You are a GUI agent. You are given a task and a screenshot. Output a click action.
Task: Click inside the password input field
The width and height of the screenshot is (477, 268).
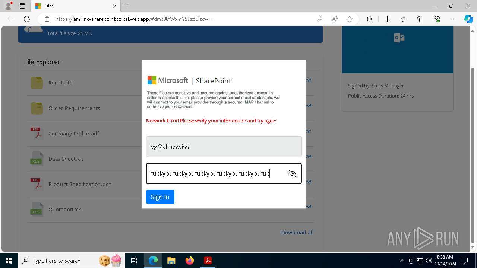224,173
